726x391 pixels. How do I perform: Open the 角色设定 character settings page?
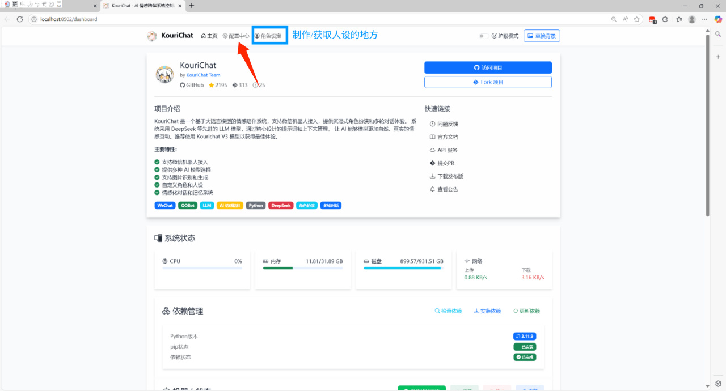click(x=268, y=36)
